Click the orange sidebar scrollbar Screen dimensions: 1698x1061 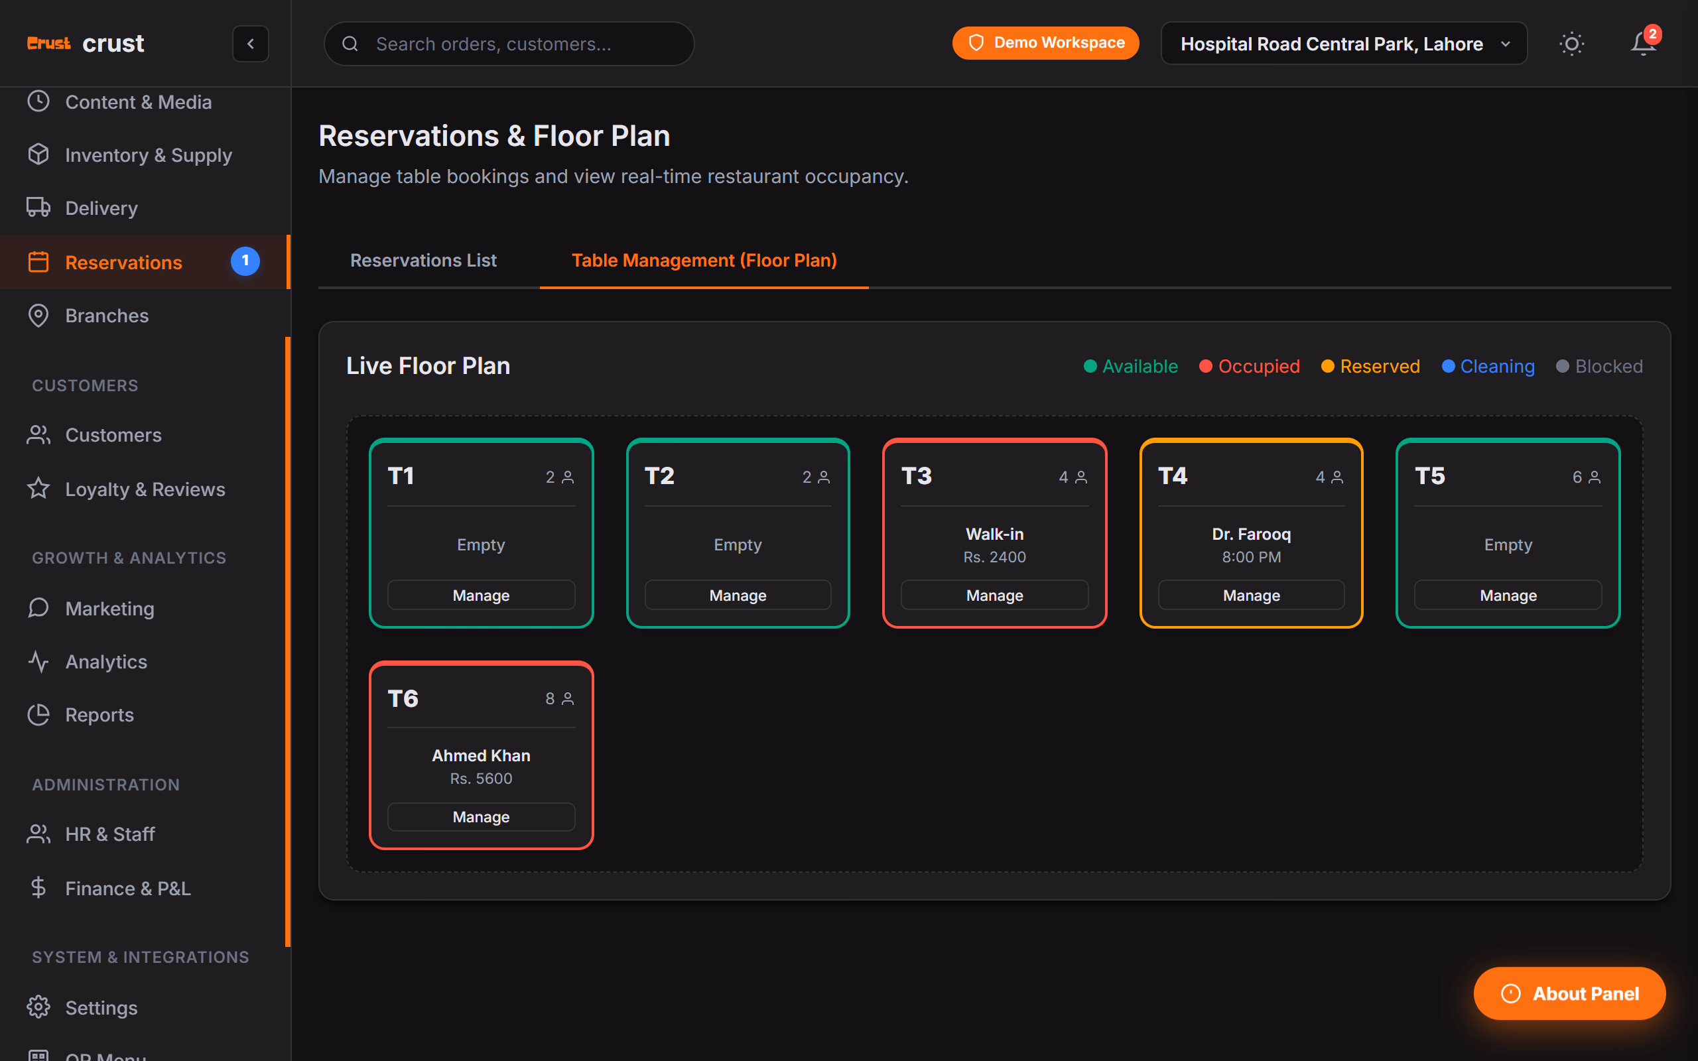click(x=288, y=641)
